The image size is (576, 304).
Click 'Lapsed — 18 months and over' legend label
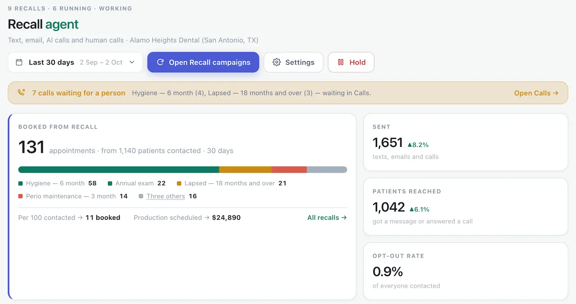[230, 184]
